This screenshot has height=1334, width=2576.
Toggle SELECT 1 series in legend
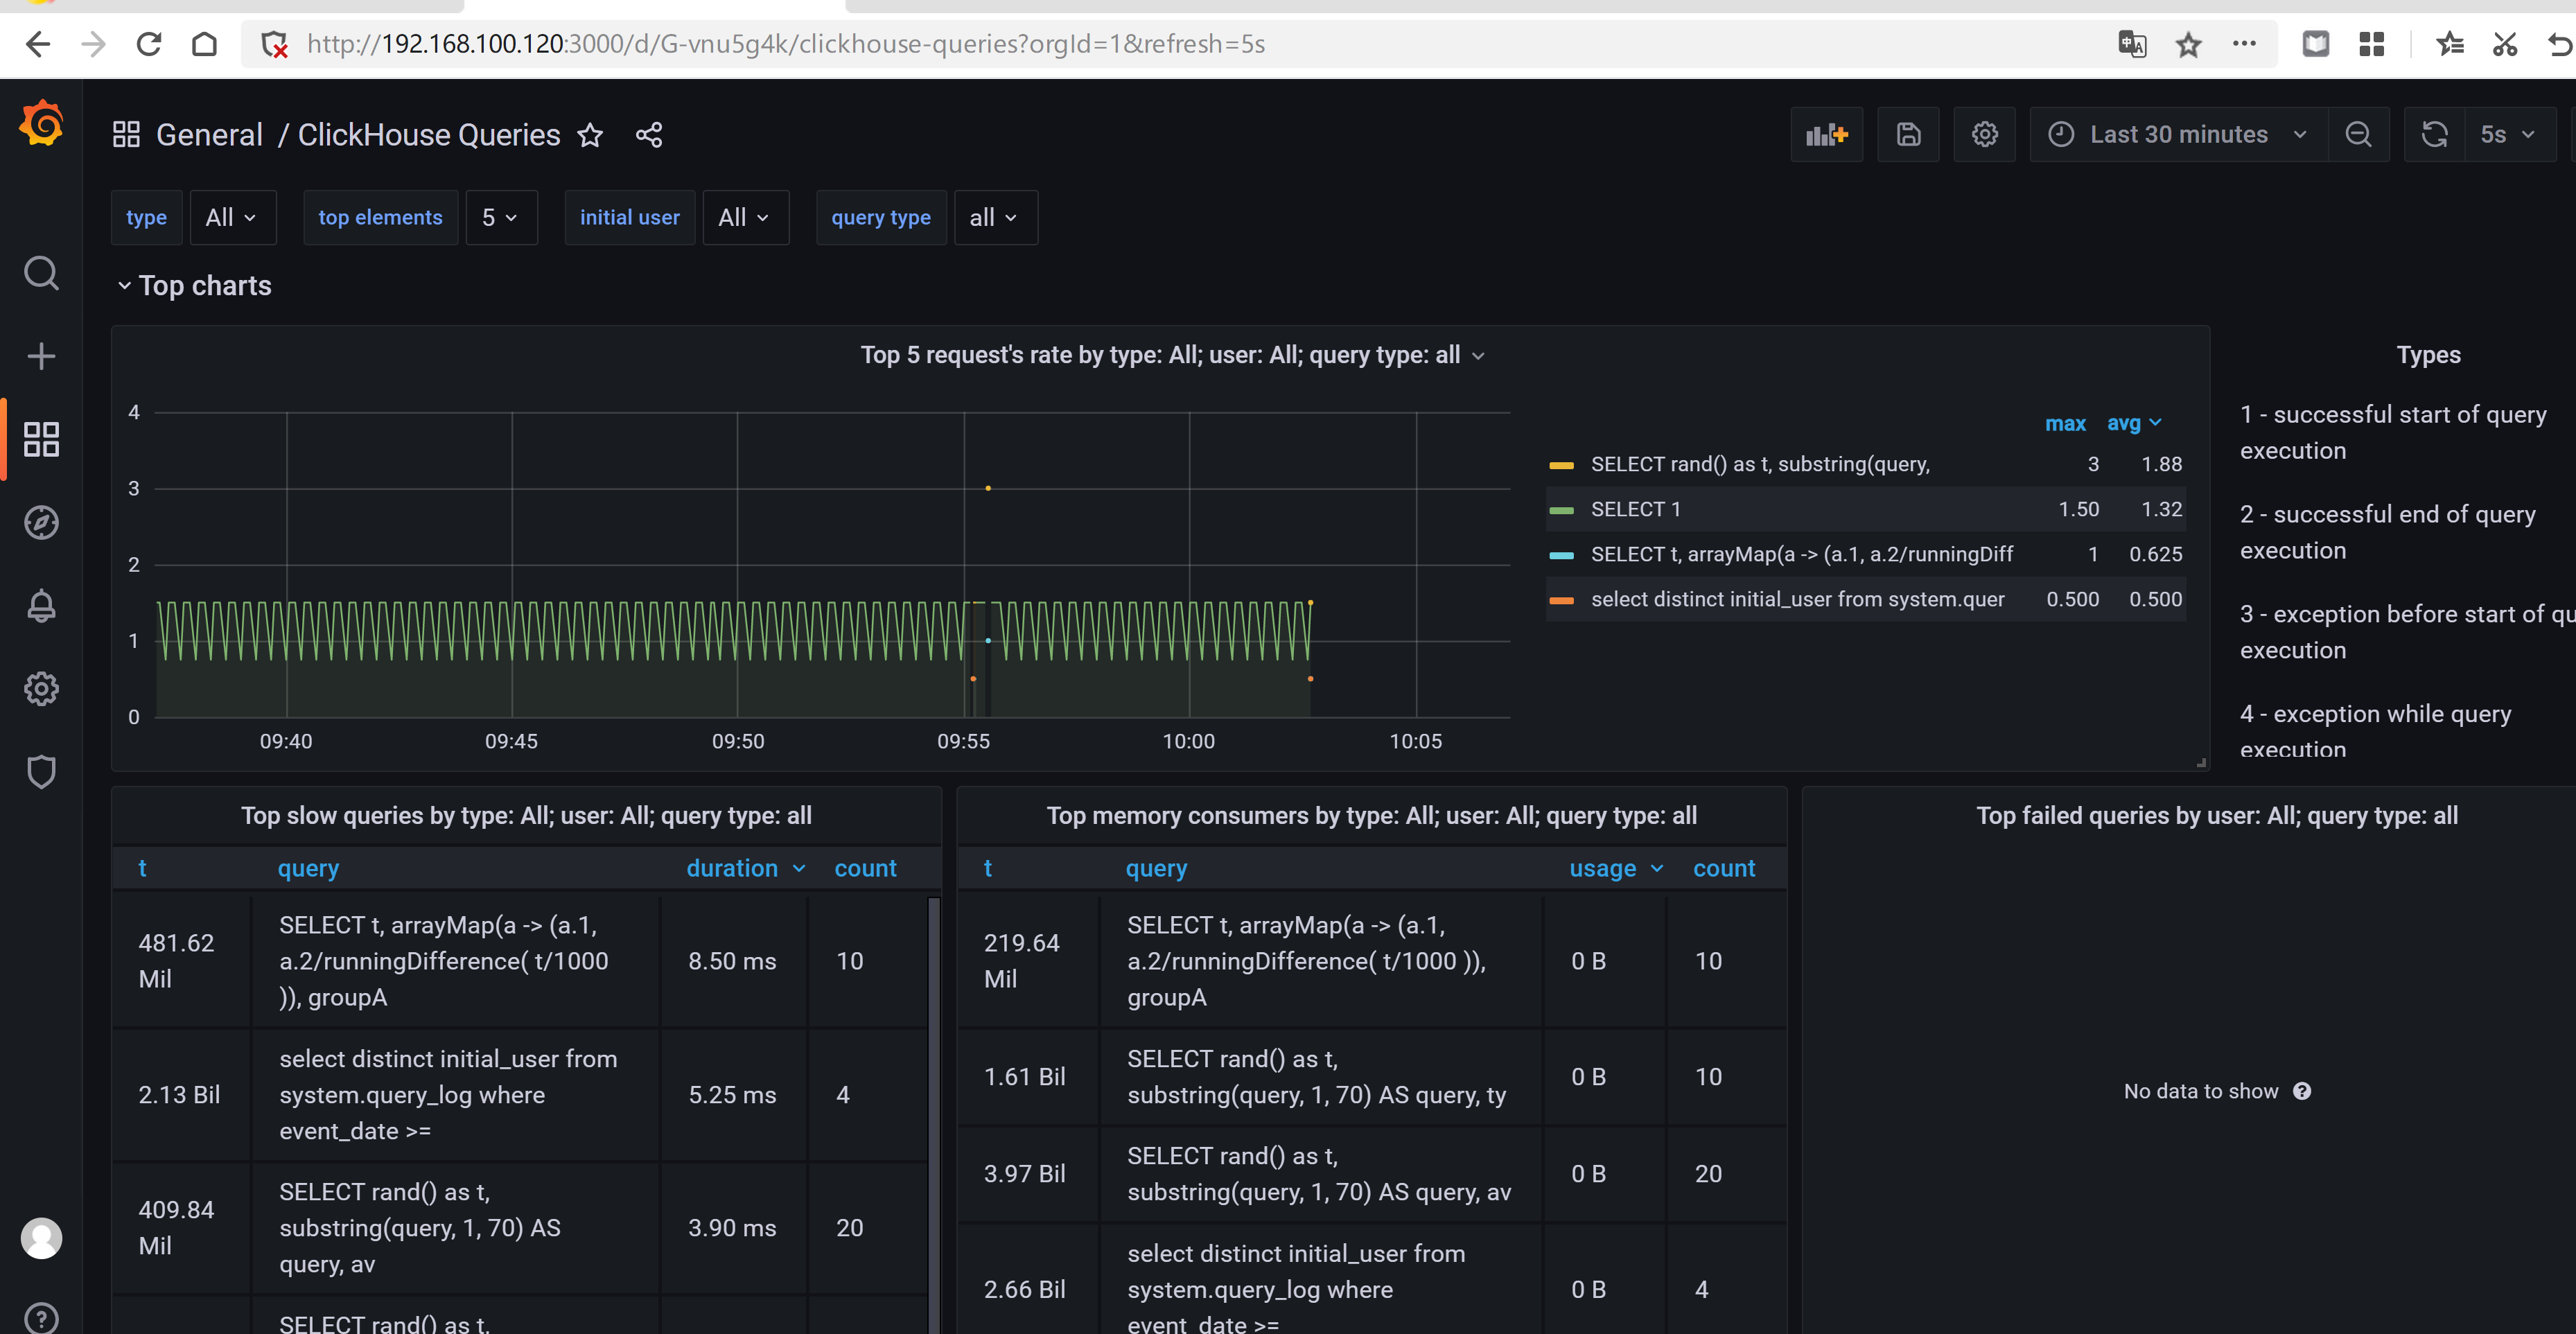tap(1635, 509)
